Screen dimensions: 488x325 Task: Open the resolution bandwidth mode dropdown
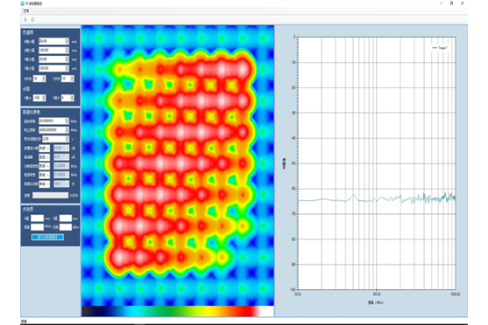click(x=44, y=166)
